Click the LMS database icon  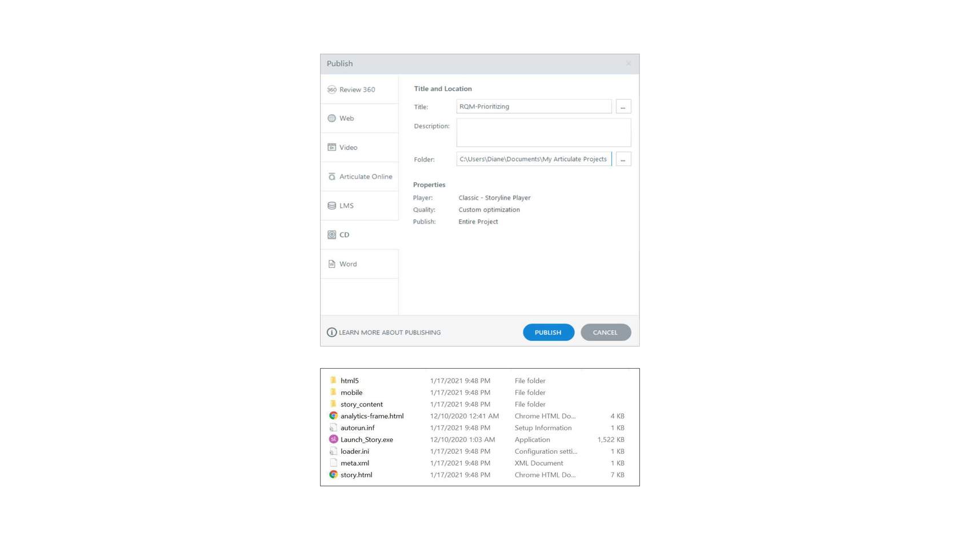tap(331, 205)
